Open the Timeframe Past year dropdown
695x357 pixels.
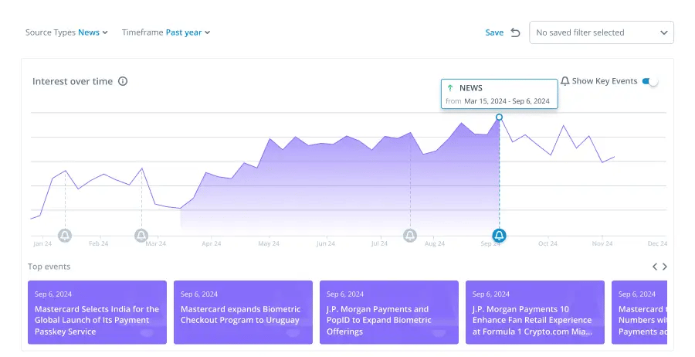[x=166, y=32]
